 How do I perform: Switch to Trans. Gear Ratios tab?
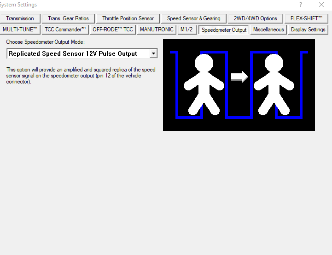68,18
